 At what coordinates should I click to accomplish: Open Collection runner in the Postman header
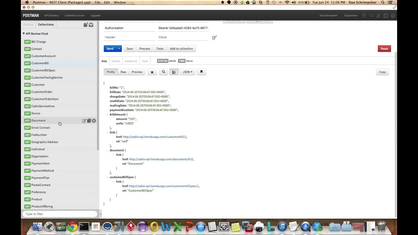pyautogui.click(x=75, y=16)
